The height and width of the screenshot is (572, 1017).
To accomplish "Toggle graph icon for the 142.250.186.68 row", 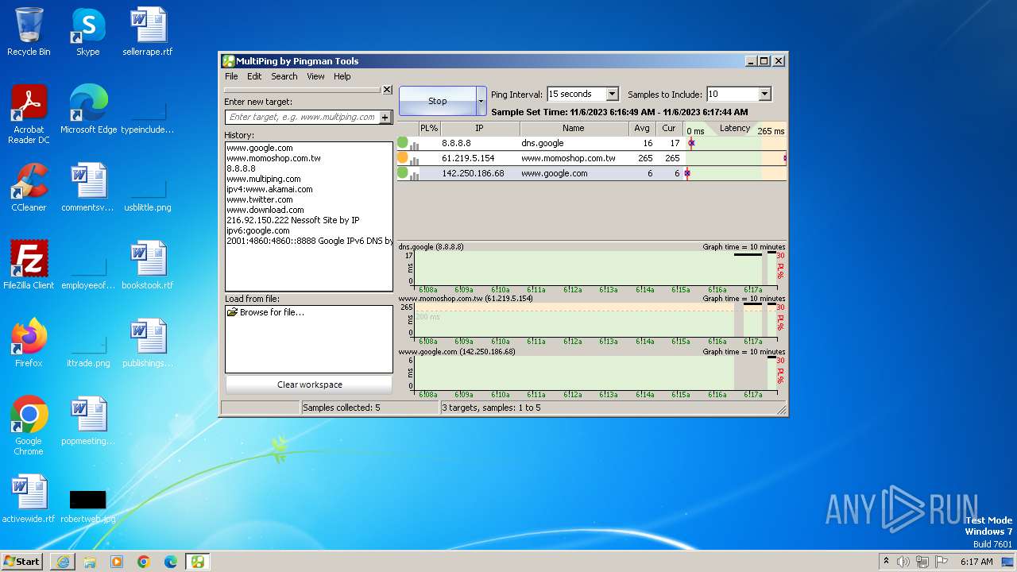I will 414,175.
